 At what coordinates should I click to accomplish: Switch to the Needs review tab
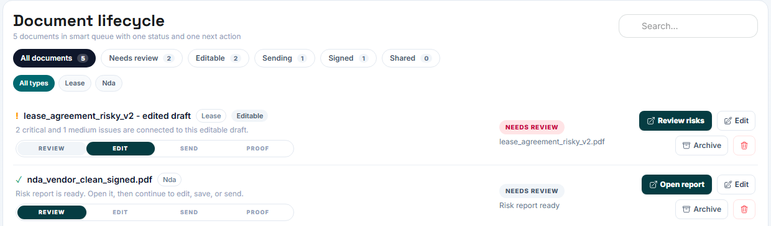(x=141, y=58)
